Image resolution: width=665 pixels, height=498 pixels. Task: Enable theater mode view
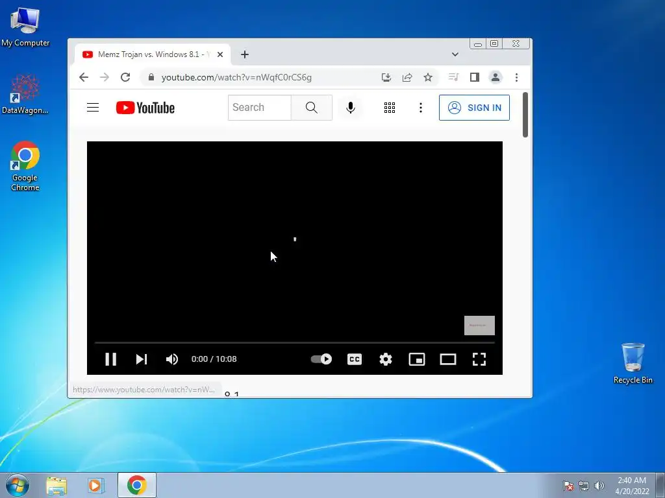[x=448, y=359]
